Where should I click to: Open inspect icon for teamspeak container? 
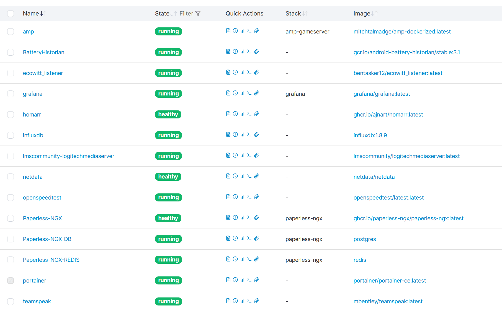(235, 301)
